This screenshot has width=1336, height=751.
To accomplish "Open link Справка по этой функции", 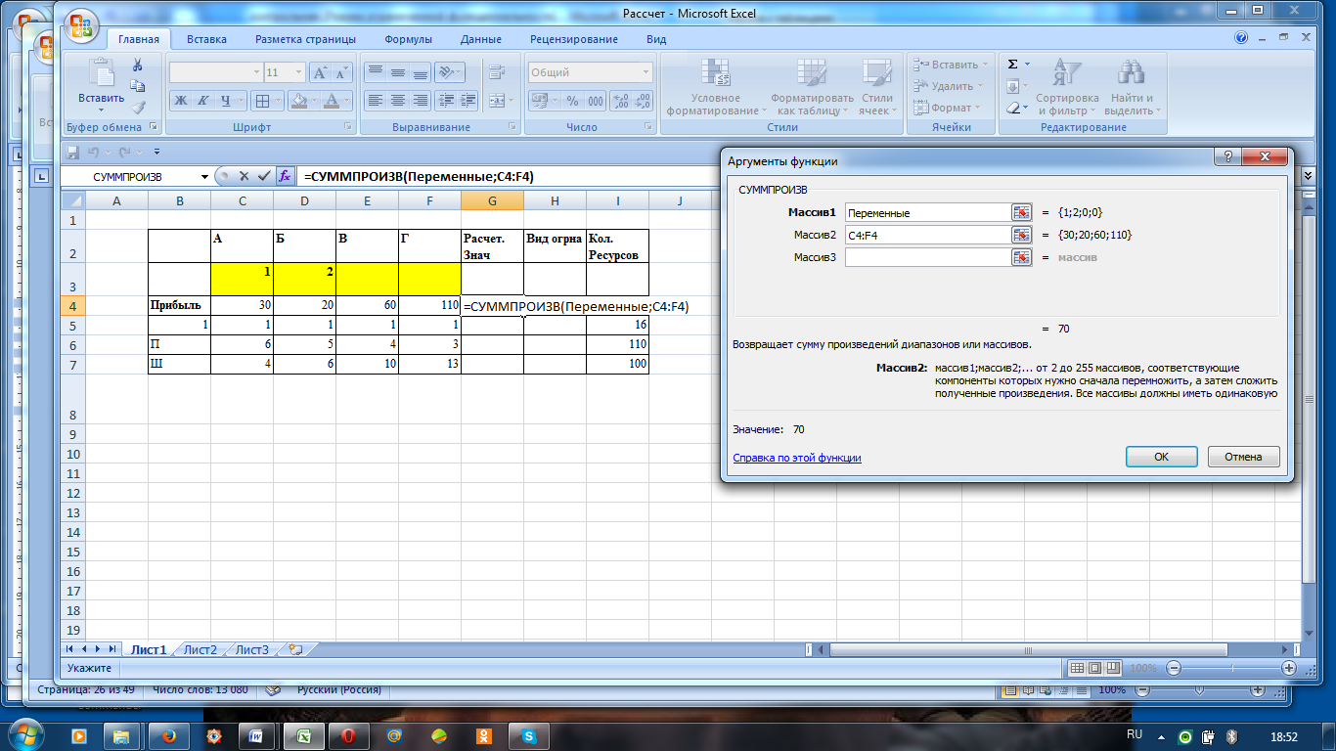I will (796, 458).
